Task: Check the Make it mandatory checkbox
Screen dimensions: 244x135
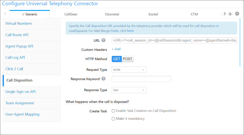Action: (x=113, y=119)
